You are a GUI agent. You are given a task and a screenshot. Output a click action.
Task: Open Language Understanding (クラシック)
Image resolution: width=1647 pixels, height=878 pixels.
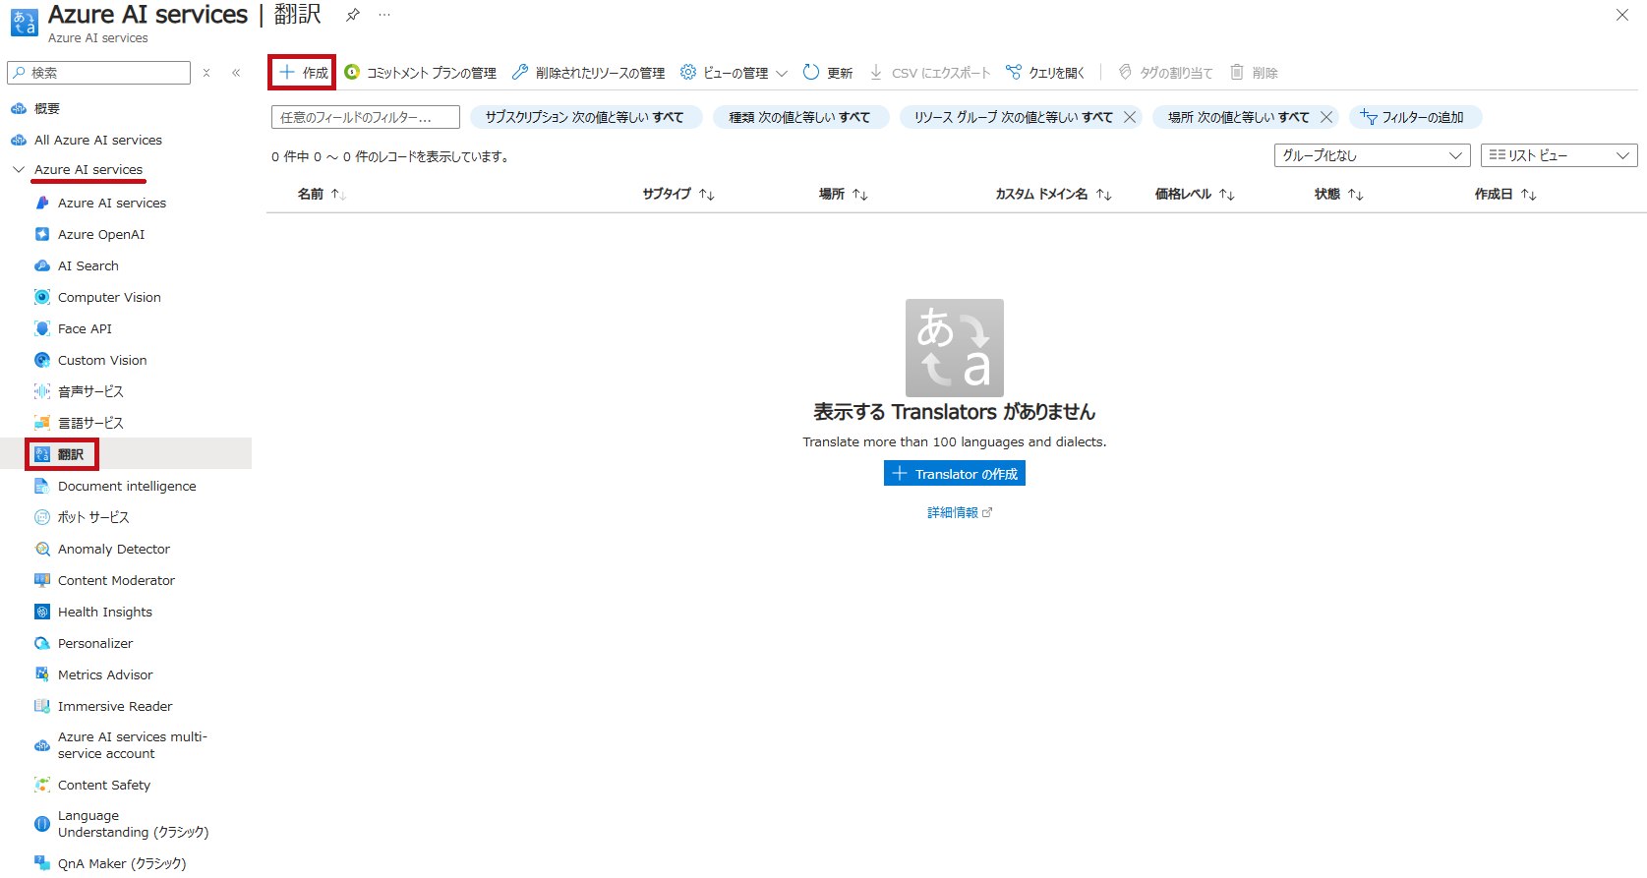pos(133,824)
